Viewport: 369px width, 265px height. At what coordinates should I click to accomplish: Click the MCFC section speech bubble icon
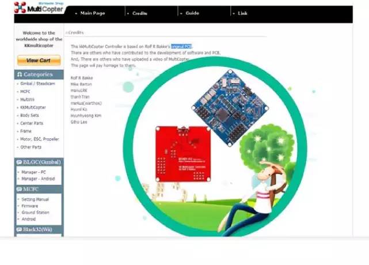19,188
